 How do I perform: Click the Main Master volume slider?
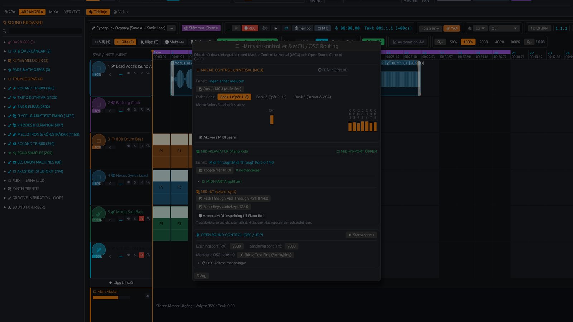111,298
